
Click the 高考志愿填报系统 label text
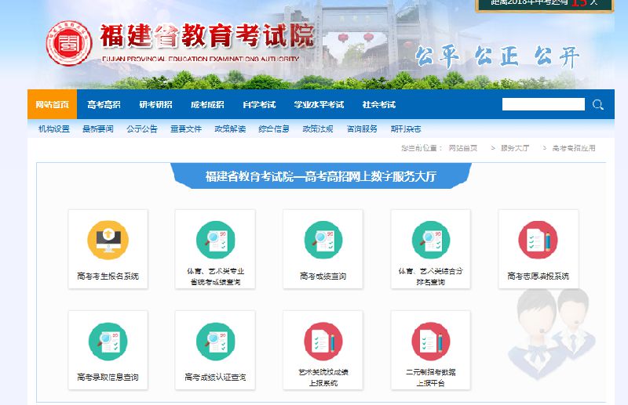[539, 277]
